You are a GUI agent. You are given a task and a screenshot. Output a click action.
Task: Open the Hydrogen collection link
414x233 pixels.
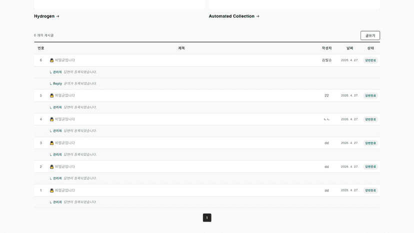(46, 16)
